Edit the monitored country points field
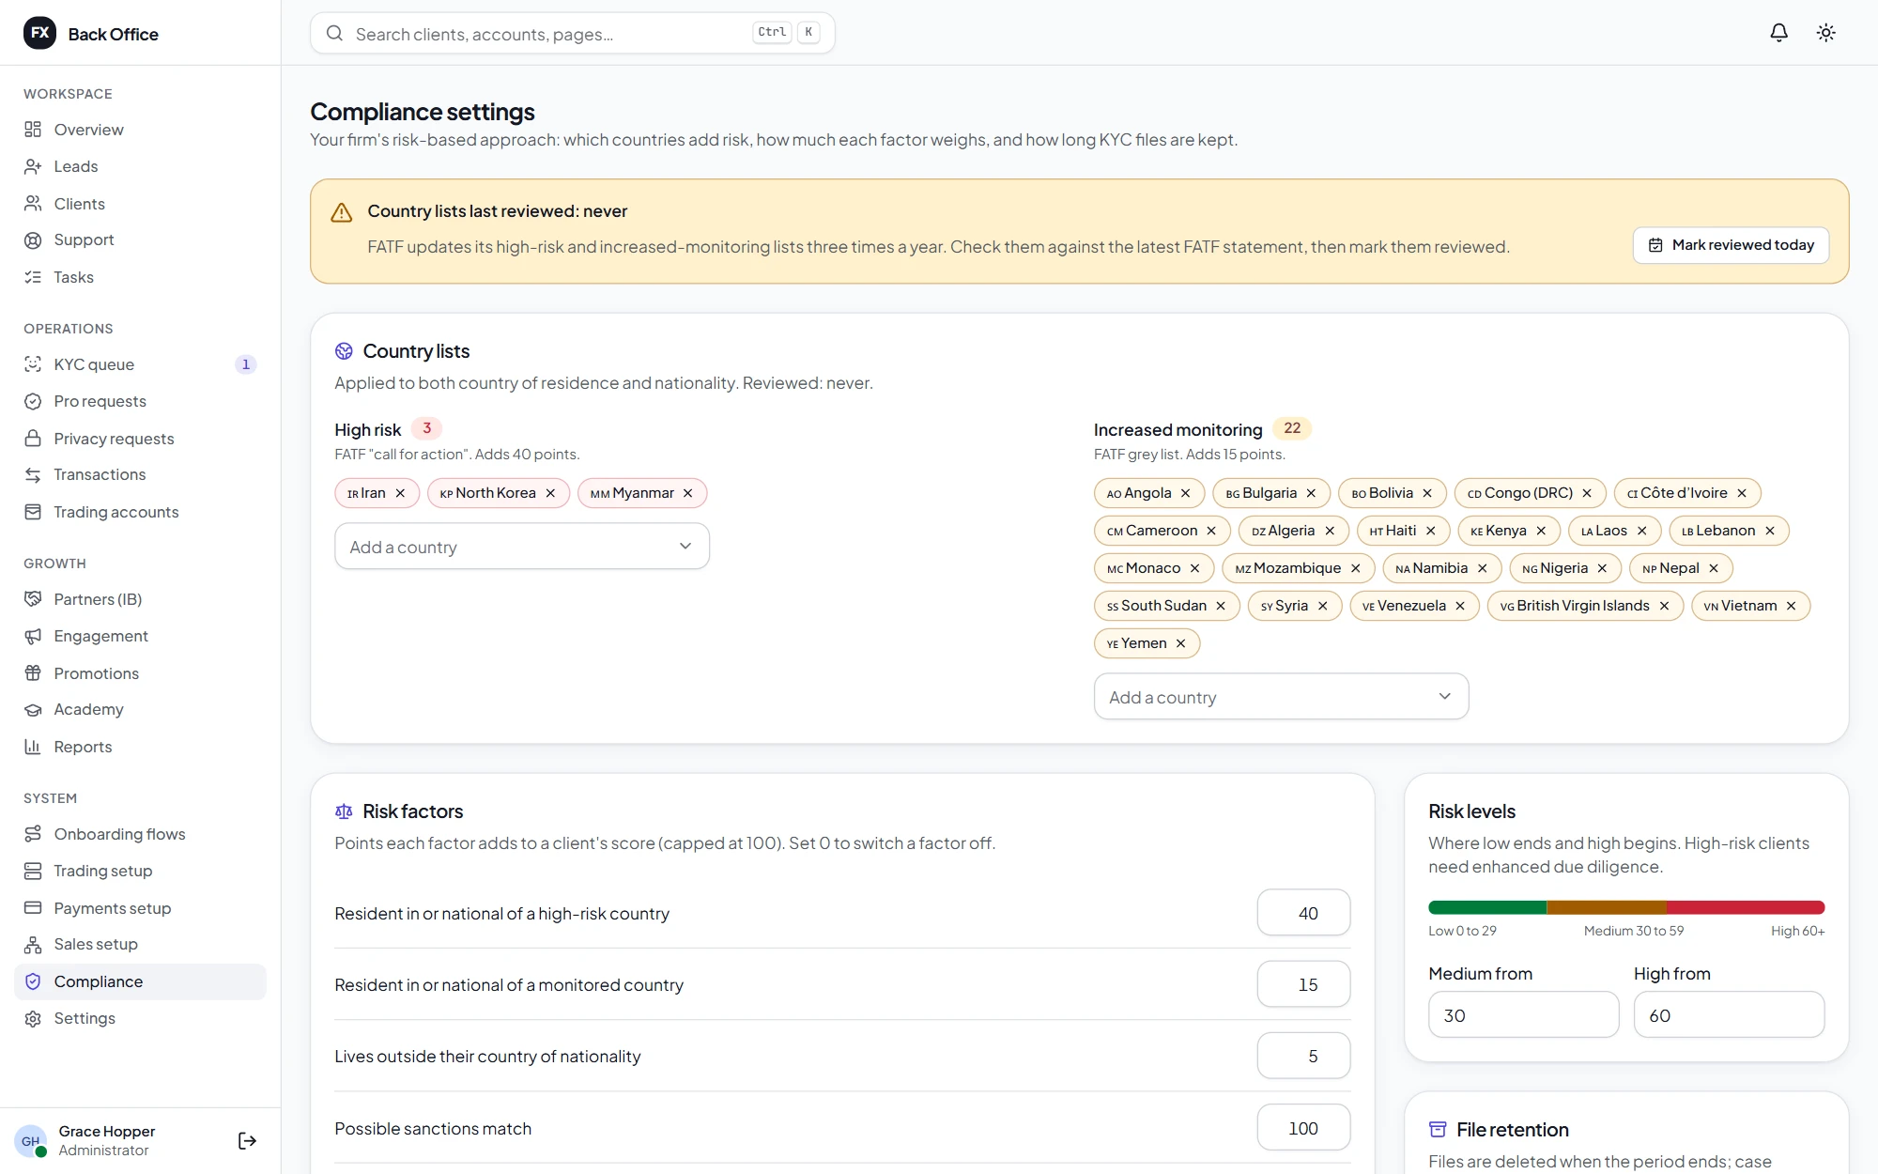The image size is (1878, 1174). point(1303,984)
